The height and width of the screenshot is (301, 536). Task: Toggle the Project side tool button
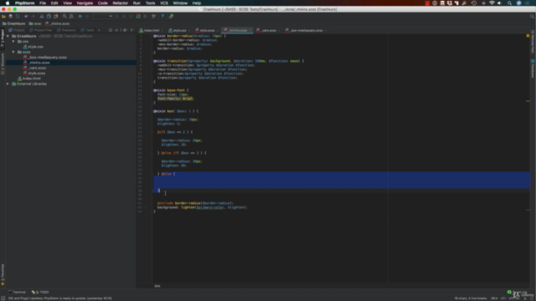pos(3,38)
